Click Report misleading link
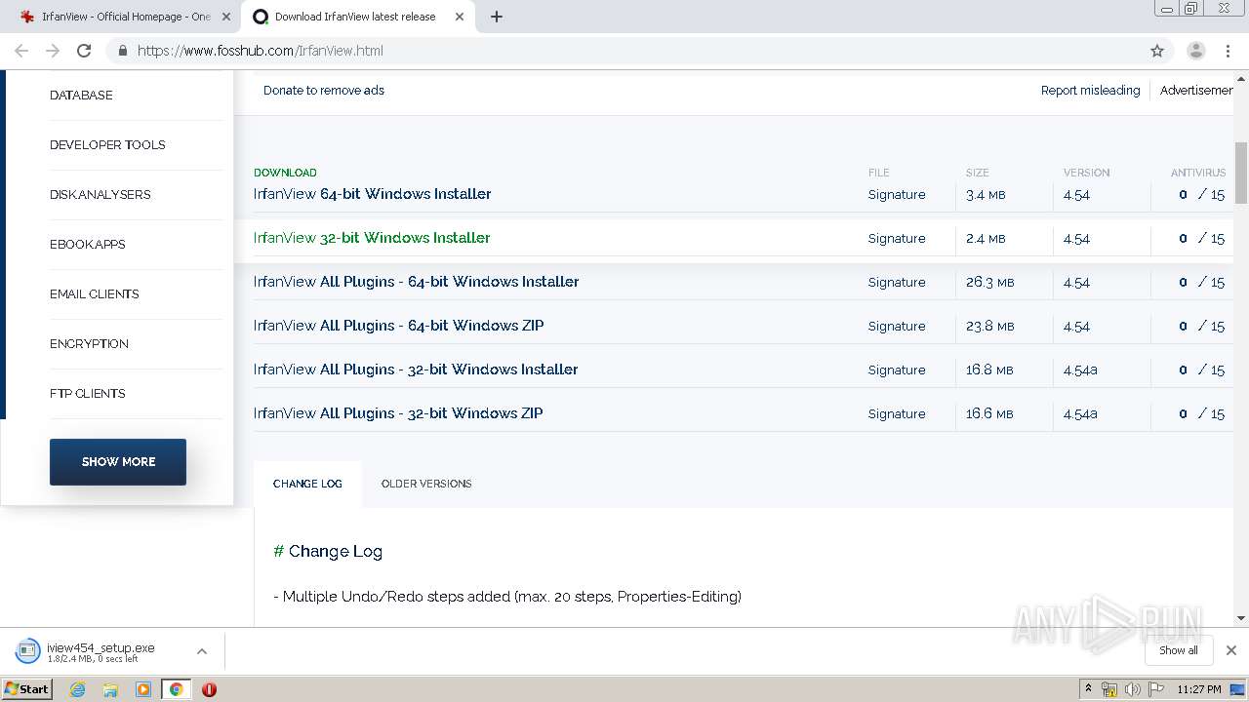The width and height of the screenshot is (1249, 702). click(x=1090, y=91)
